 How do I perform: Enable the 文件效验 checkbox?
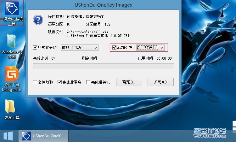(35, 82)
